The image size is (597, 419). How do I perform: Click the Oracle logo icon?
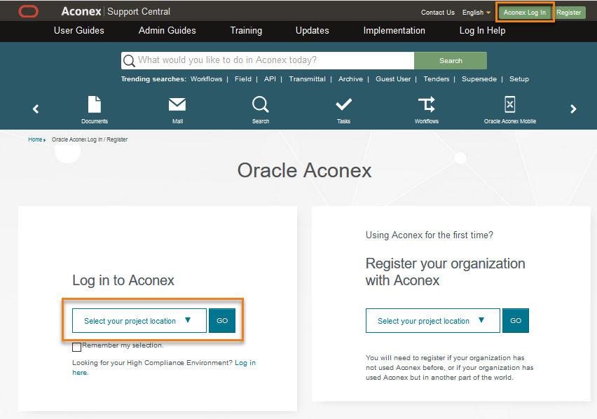[x=29, y=11]
